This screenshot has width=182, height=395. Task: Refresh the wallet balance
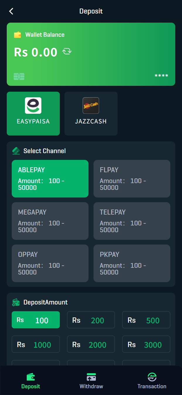coord(67,52)
